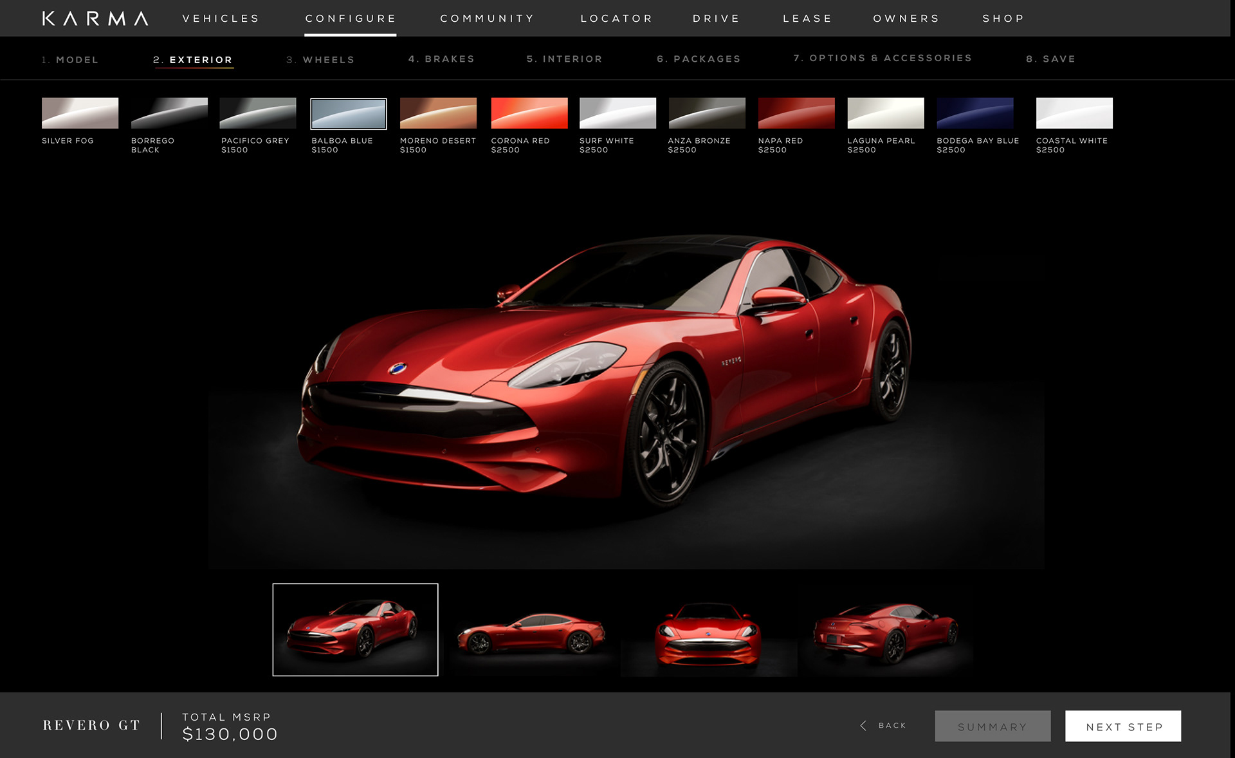Pick the Pacifico Grey swatch
Viewport: 1235px width, 758px height.
(258, 113)
